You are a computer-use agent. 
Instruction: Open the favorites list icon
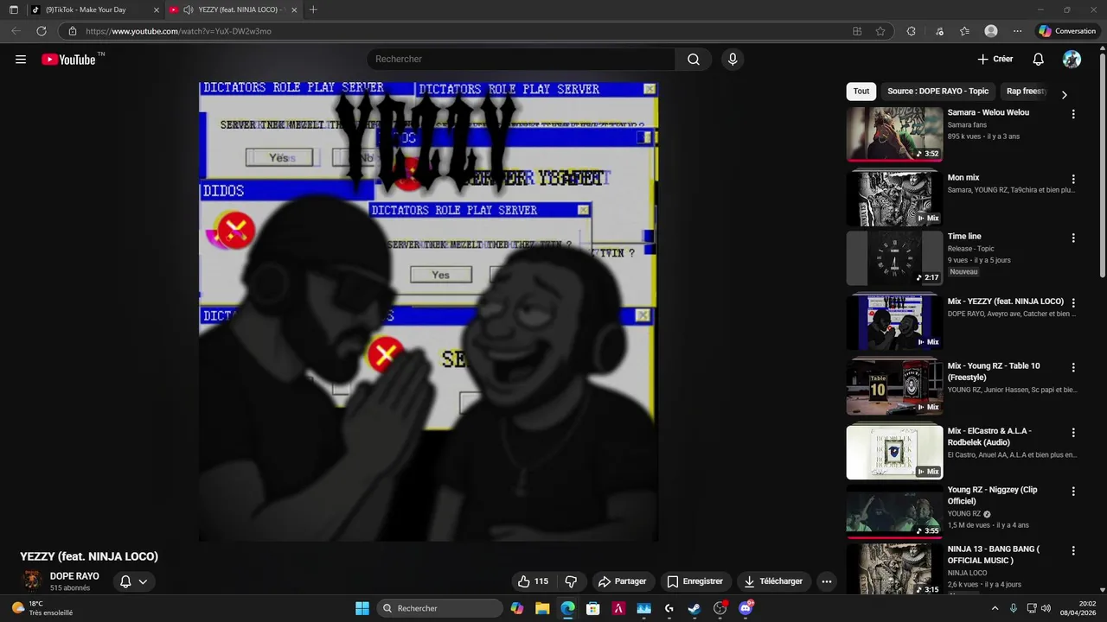[x=964, y=31]
